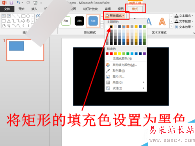Apply the white outlined Abc shape style
The height and width of the screenshot is (146, 195).
(66, 21)
